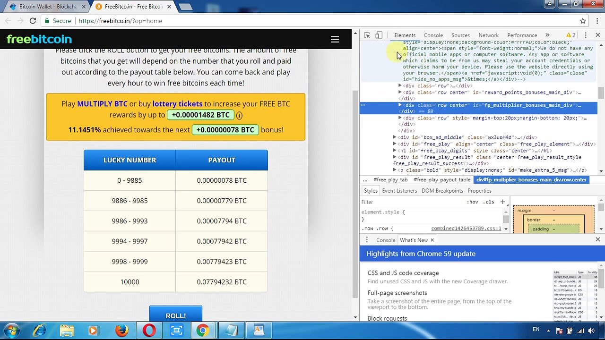Open the combined1426453789.css:1 source link
Image resolution: width=605 pixels, height=340 pixels.
(466, 229)
